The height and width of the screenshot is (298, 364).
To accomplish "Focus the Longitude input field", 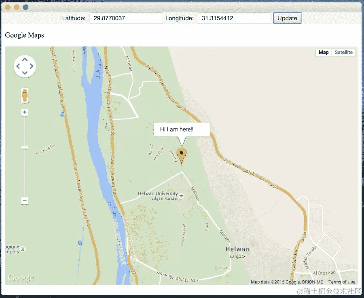I will tap(234, 18).
